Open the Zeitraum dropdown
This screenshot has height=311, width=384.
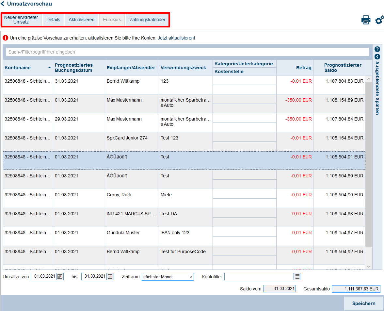tap(168, 277)
